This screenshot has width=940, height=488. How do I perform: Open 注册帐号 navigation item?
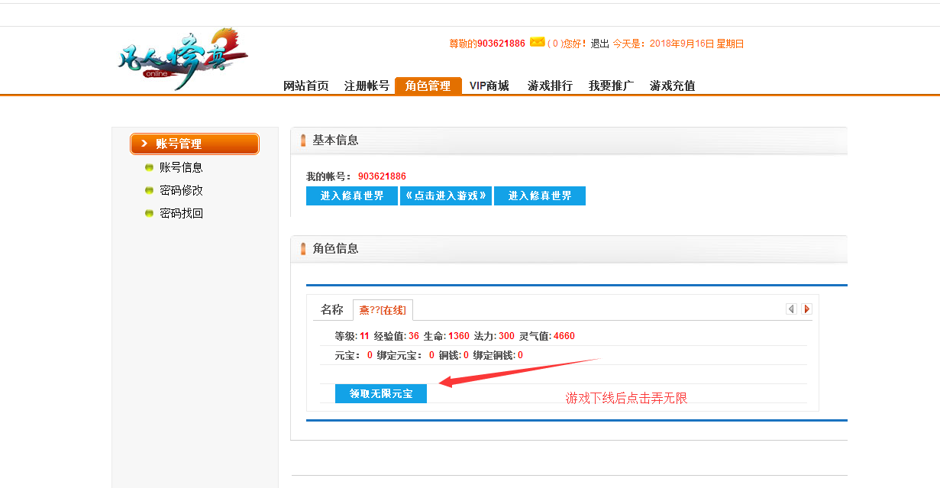click(367, 86)
